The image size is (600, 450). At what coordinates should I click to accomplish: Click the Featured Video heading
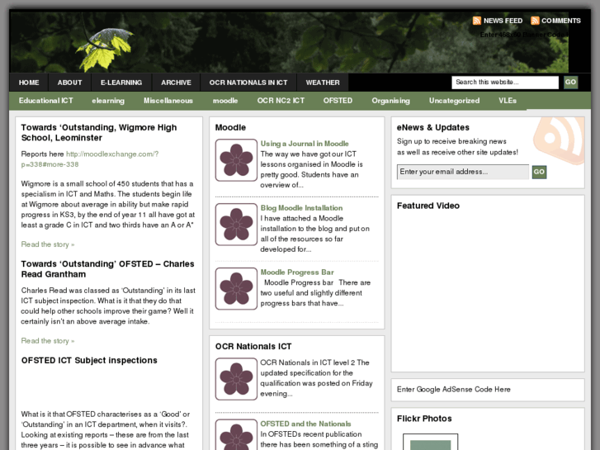tap(428, 206)
